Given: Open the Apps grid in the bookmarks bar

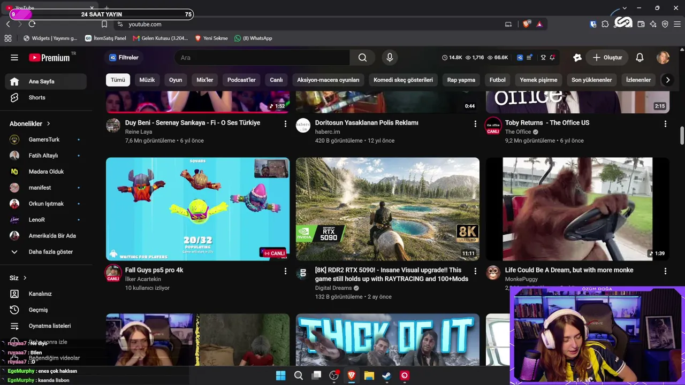Looking at the screenshot, I should [x=8, y=38].
